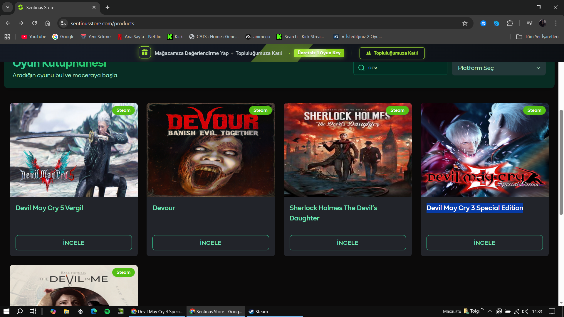The width and height of the screenshot is (564, 317).
Task: Open the browser home page
Action: click(x=48, y=23)
